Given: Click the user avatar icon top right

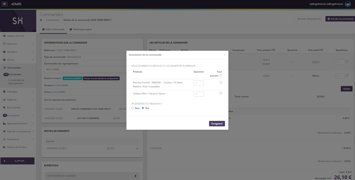Looking at the screenshot, I should [348, 4].
